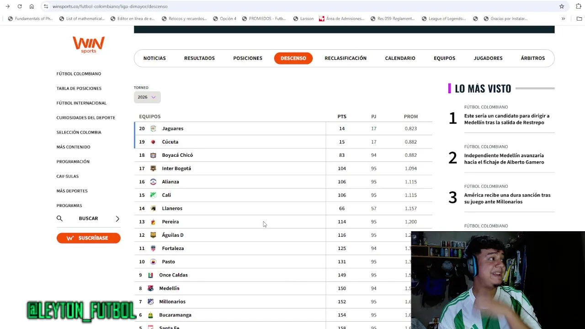Open the bookmarks folder icon
The image size is (585, 329).
click(580, 19)
